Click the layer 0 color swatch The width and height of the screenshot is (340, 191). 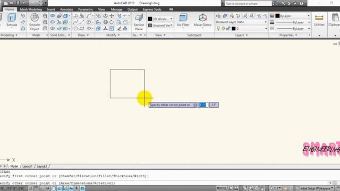pos(234,28)
